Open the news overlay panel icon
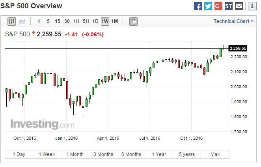261x167 pixels. [x=133, y=21]
